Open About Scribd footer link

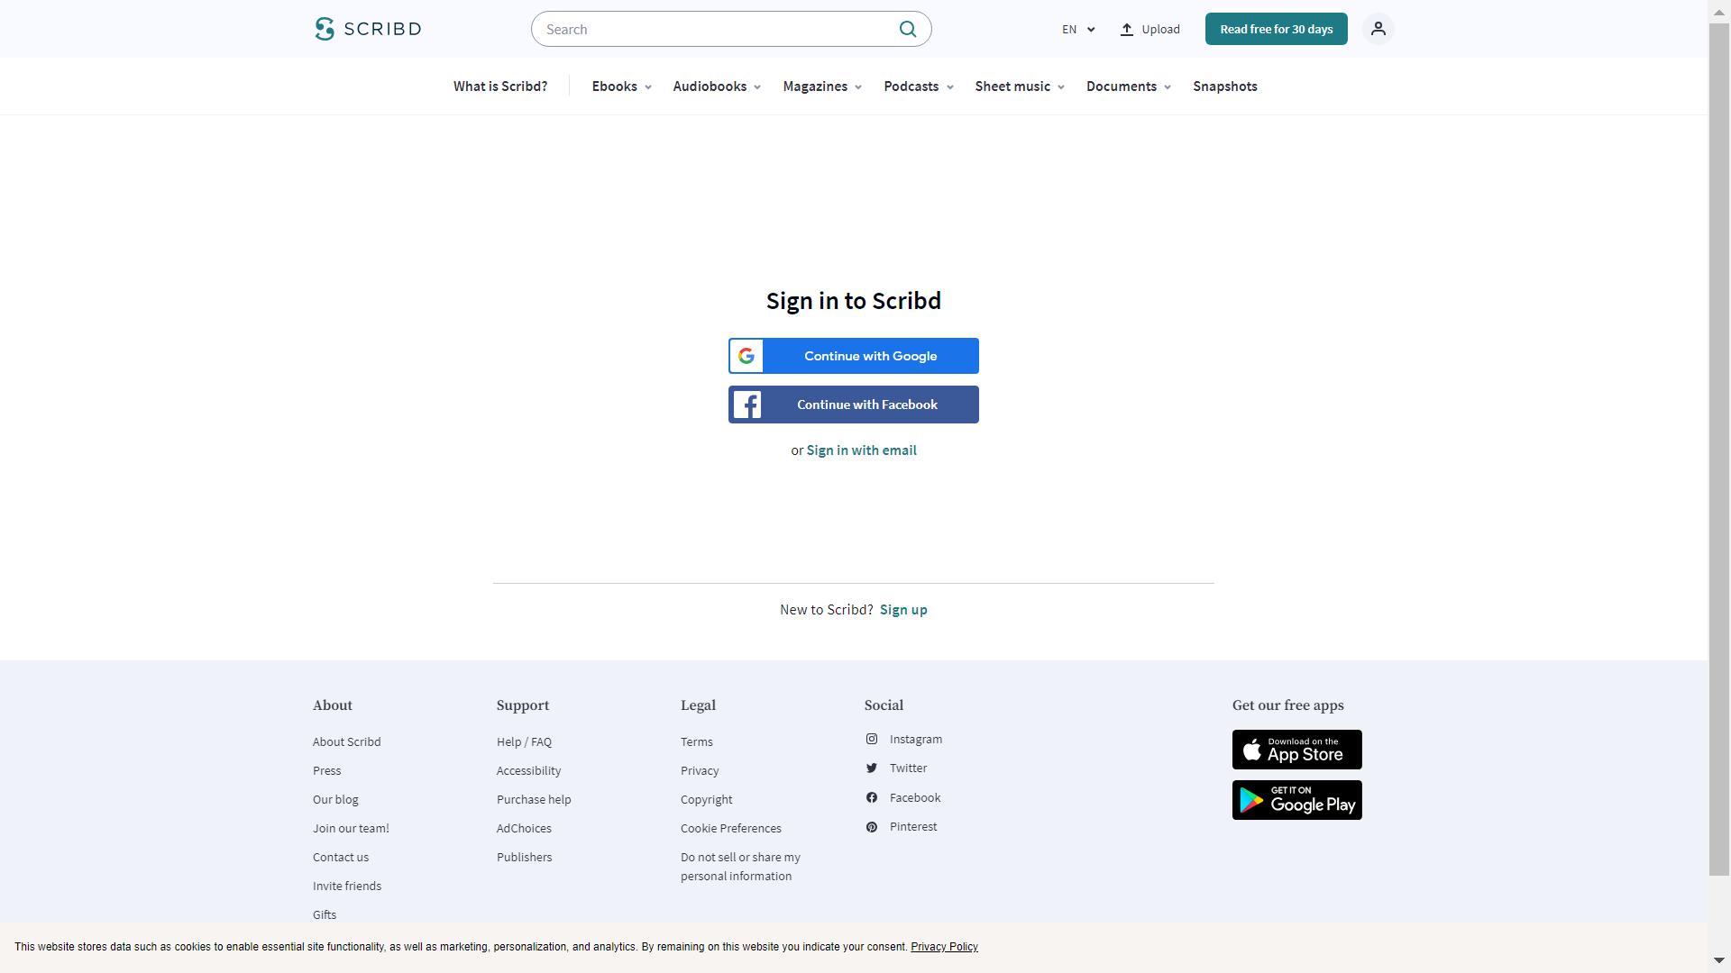click(347, 742)
